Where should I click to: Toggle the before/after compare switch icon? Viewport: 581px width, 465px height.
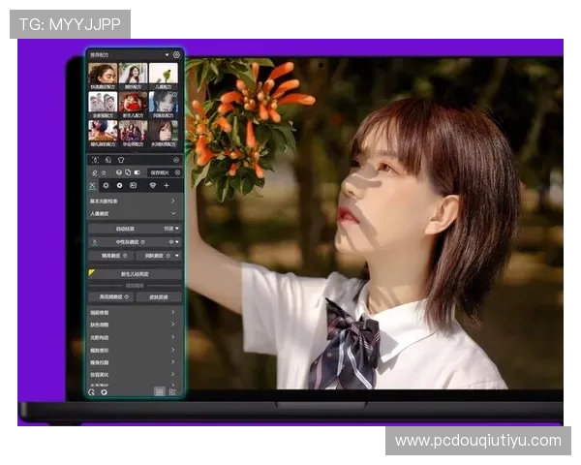(x=138, y=172)
